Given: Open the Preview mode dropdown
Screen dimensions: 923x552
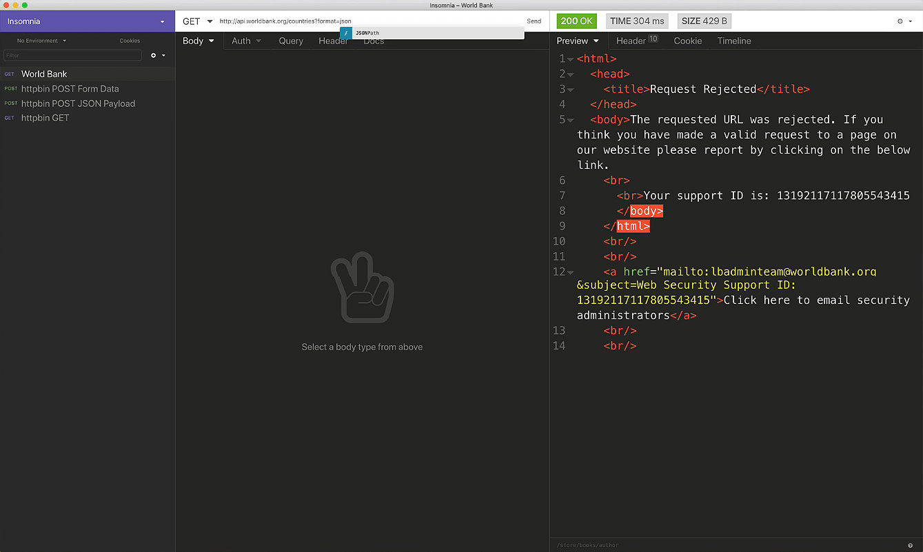Looking at the screenshot, I should pyautogui.click(x=578, y=41).
